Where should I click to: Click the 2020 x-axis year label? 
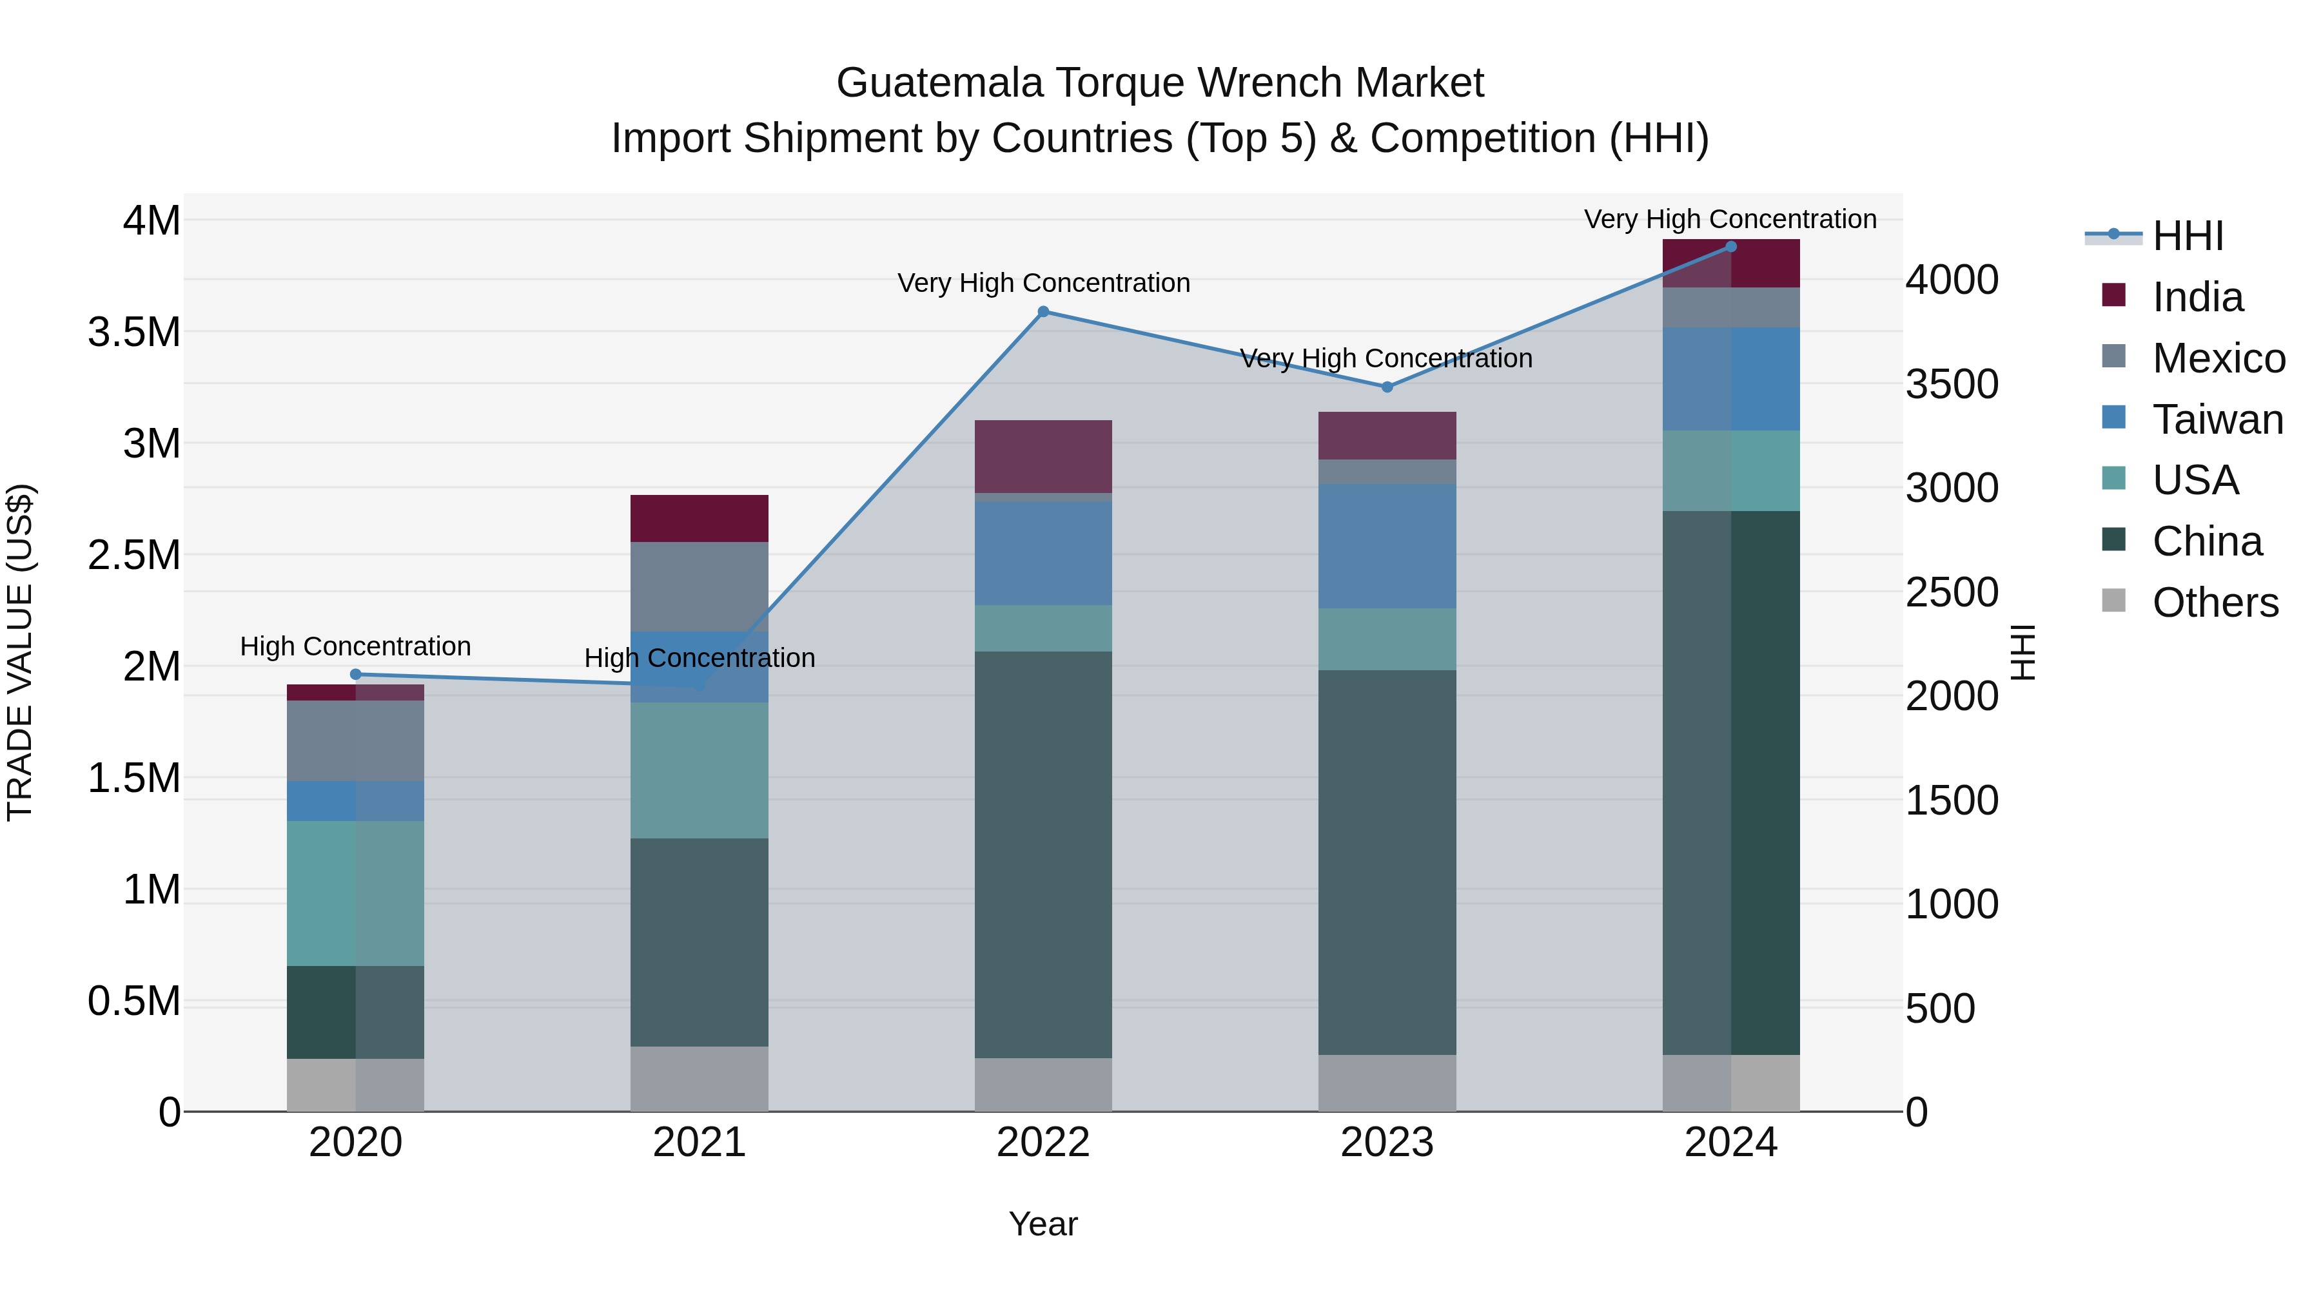(355, 1143)
